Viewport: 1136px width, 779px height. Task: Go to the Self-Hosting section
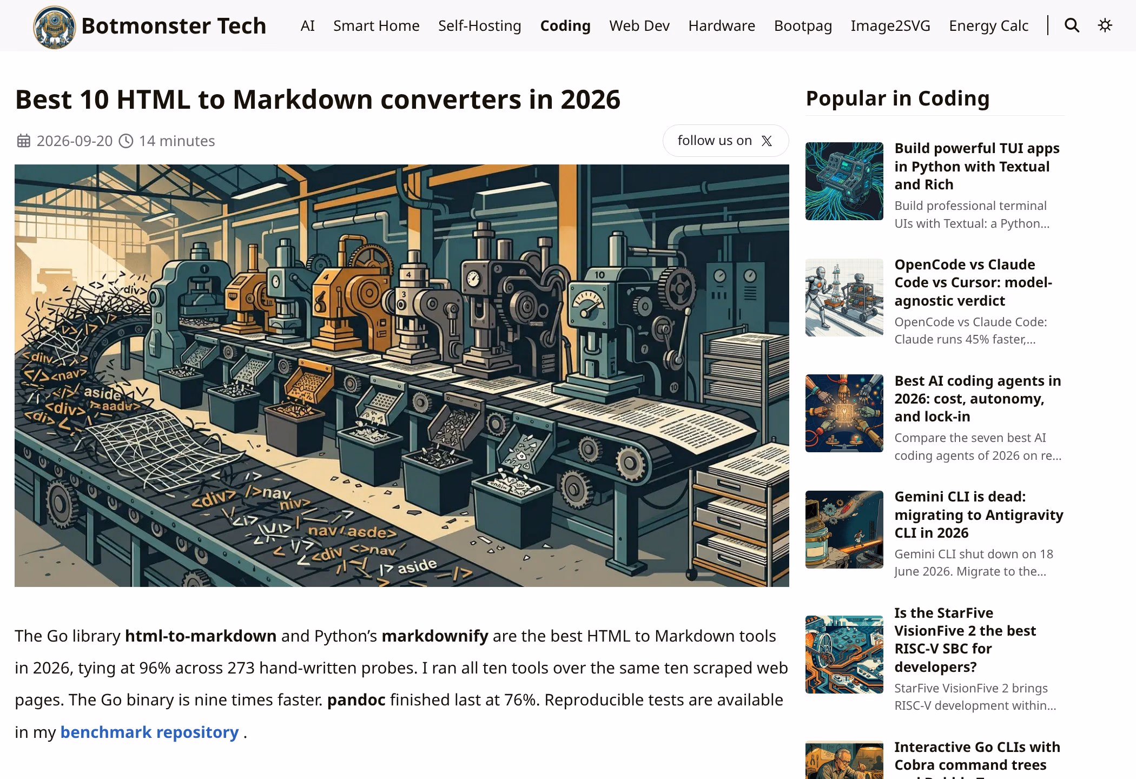coord(479,25)
